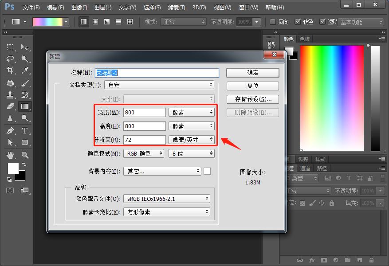Click the background contents color swatch
389x266 pixels.
pyautogui.click(x=207, y=171)
